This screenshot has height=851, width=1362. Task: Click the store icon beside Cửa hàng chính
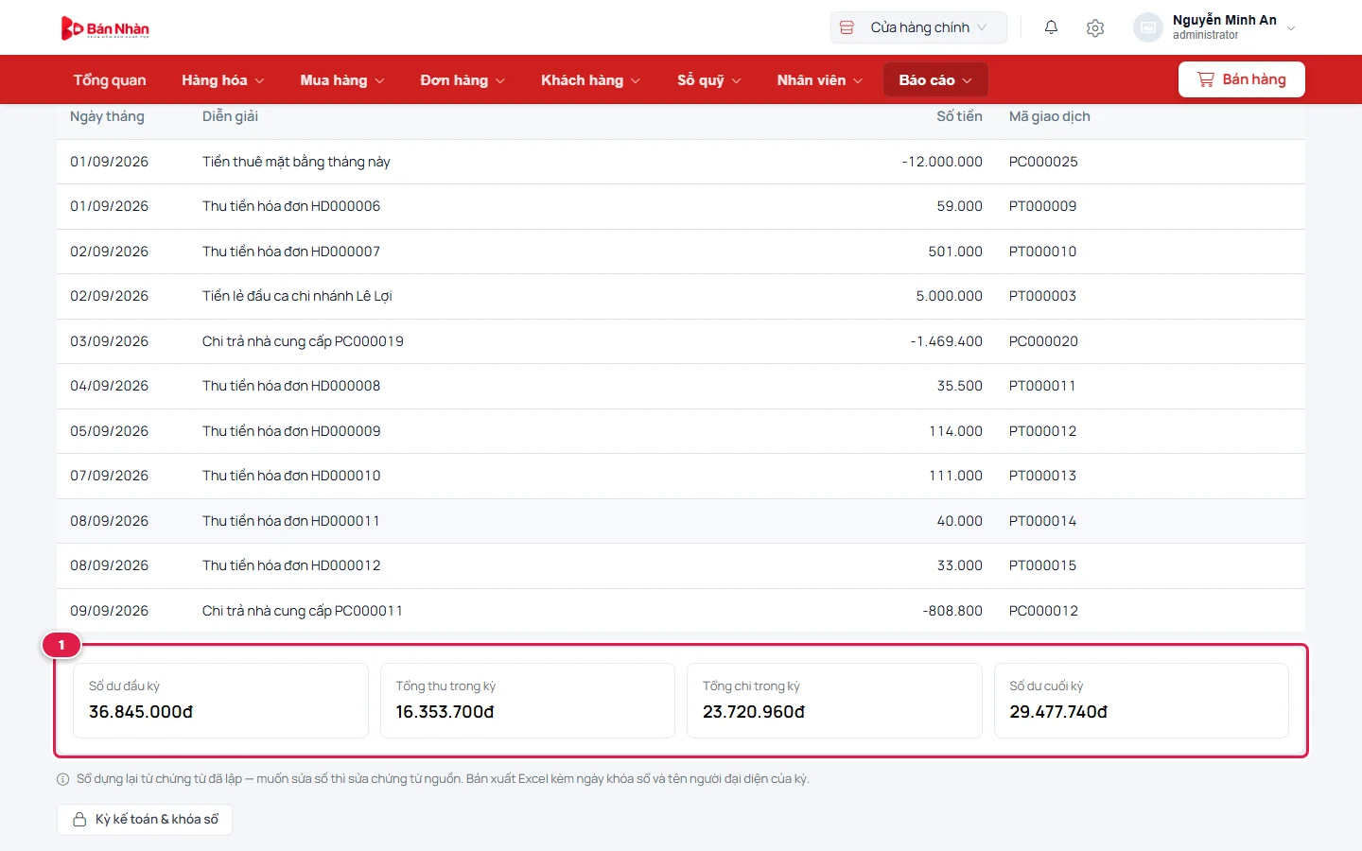(x=847, y=27)
